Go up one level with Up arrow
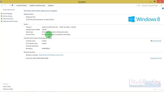Image resolution: width=164 pixels, height=92 pixels. coord(10,5)
